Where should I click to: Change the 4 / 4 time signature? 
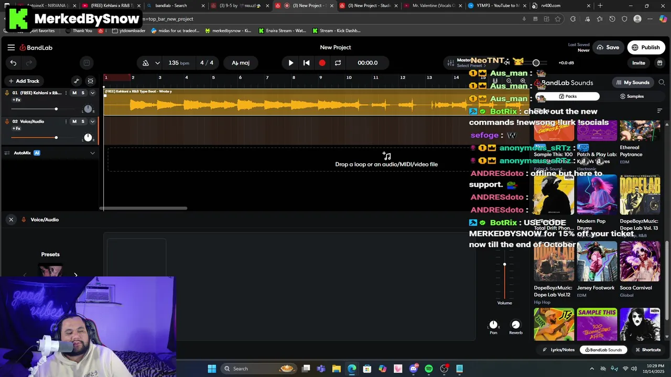point(207,63)
